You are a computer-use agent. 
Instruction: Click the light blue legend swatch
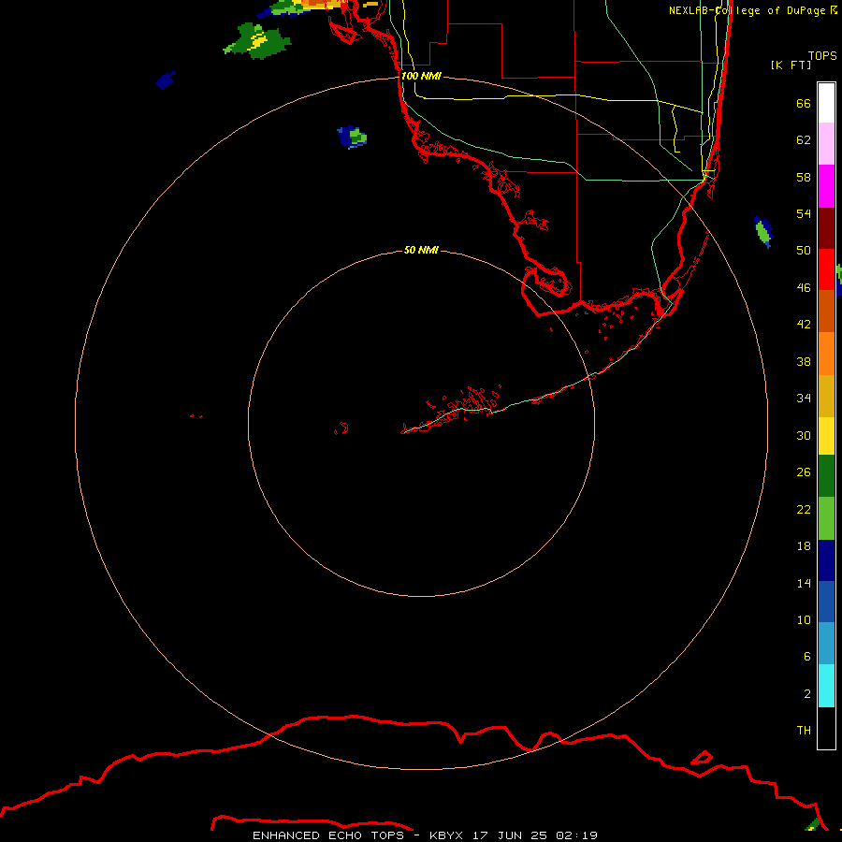826,644
